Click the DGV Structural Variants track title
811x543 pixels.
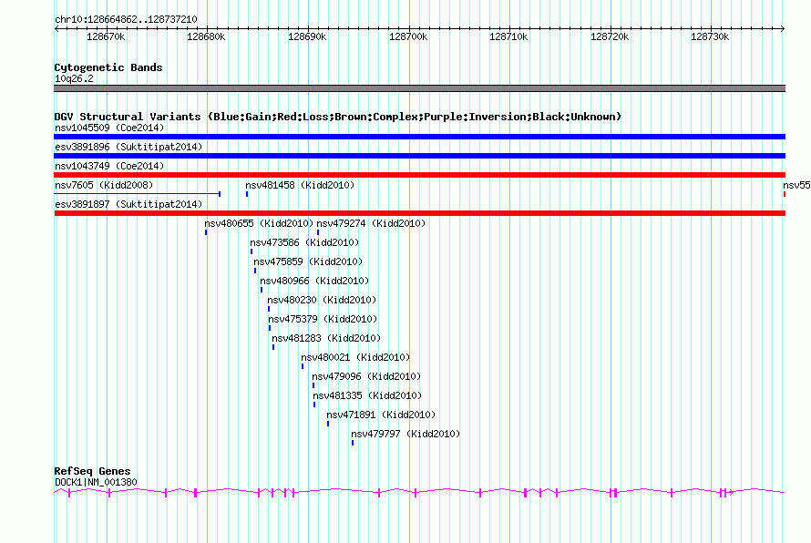(337, 117)
